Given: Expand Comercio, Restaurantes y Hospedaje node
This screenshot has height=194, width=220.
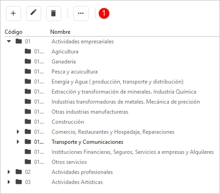Looking at the screenshot, I should pyautogui.click(x=18, y=131).
